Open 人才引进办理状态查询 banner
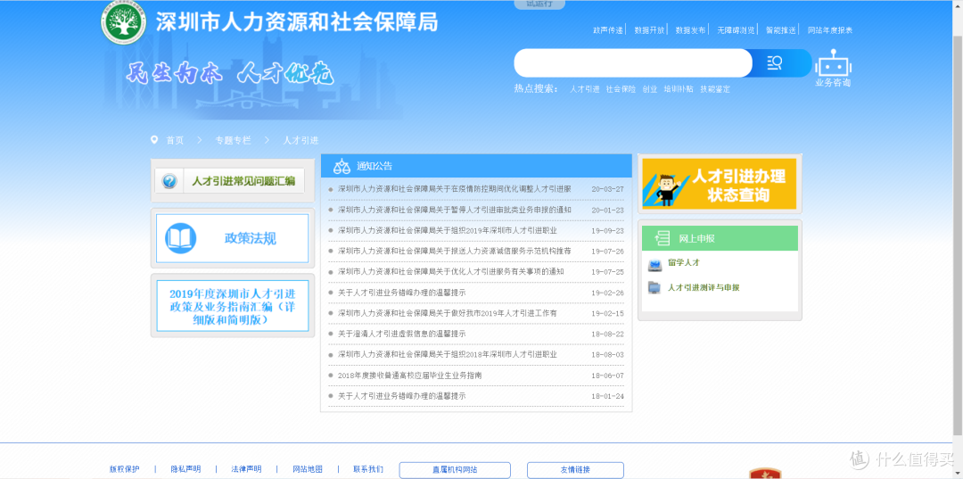The image size is (963, 479). pyautogui.click(x=720, y=185)
